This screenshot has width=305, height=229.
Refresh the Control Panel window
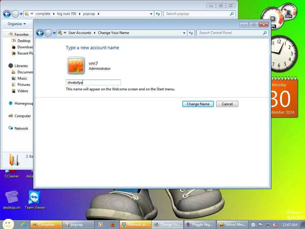(191, 33)
